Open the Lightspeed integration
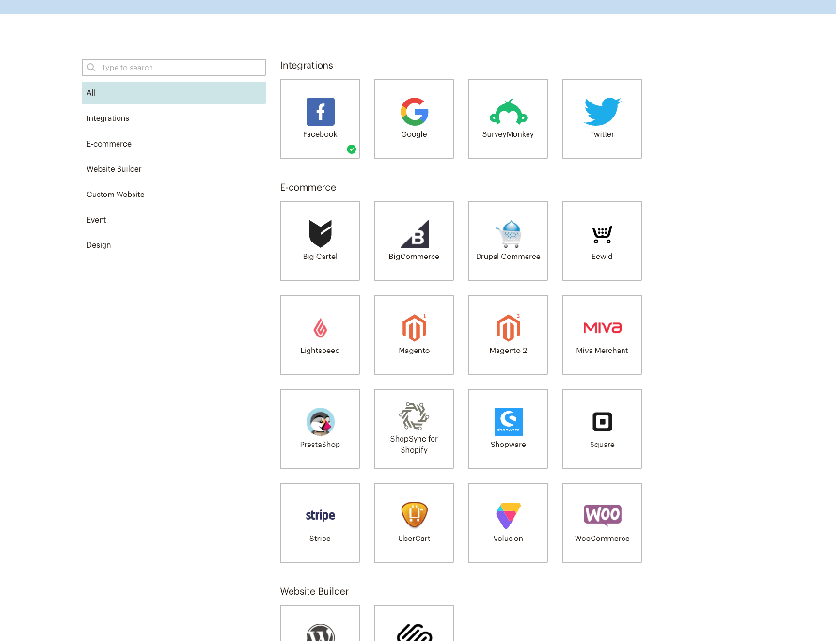Image resolution: width=836 pixels, height=641 pixels. [320, 336]
